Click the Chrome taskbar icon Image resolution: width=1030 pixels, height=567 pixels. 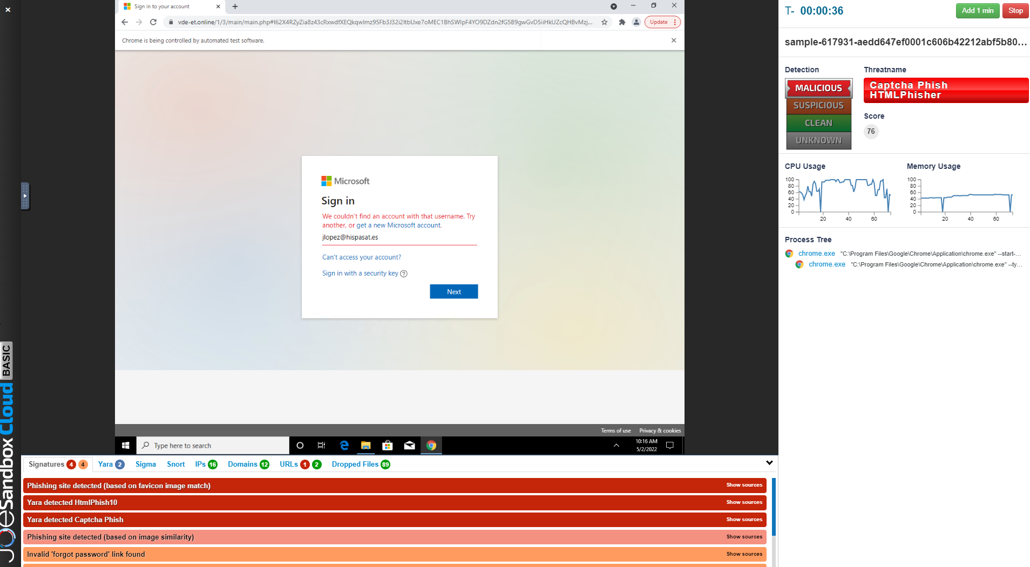[x=431, y=446]
